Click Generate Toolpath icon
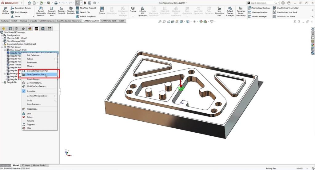 pyautogui.click(x=62, y=10)
